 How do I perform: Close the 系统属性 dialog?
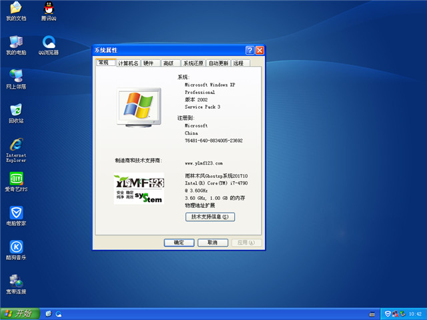click(x=260, y=51)
